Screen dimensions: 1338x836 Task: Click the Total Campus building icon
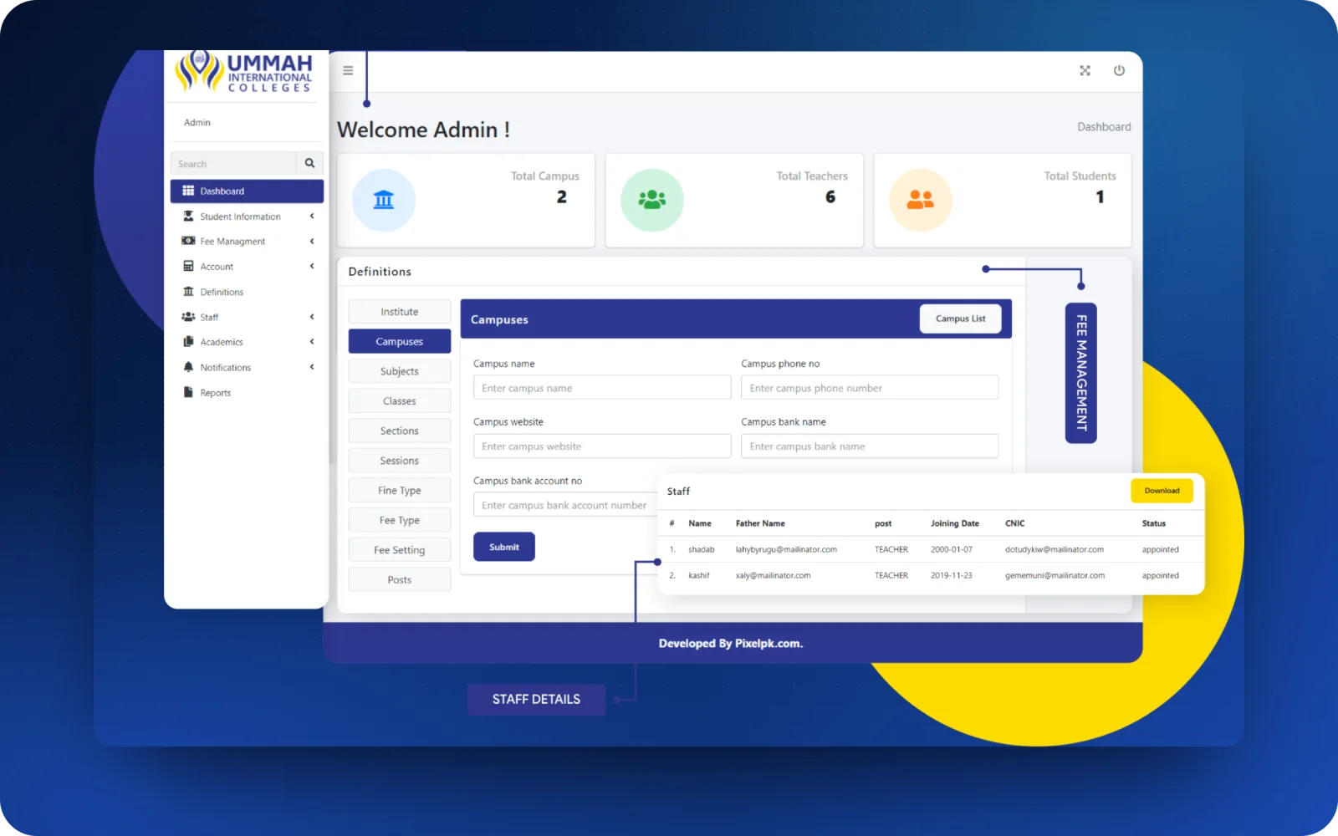pyautogui.click(x=384, y=200)
